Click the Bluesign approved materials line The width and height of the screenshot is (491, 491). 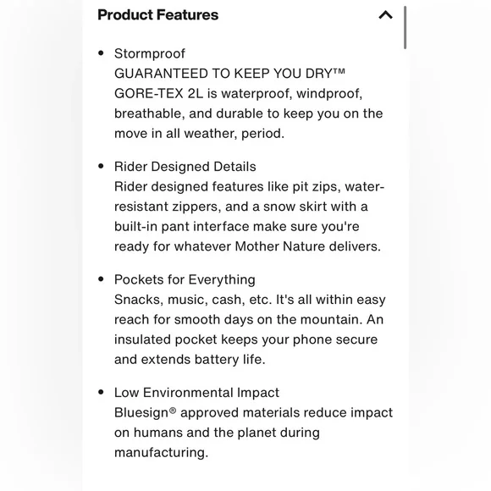pyautogui.click(x=253, y=413)
